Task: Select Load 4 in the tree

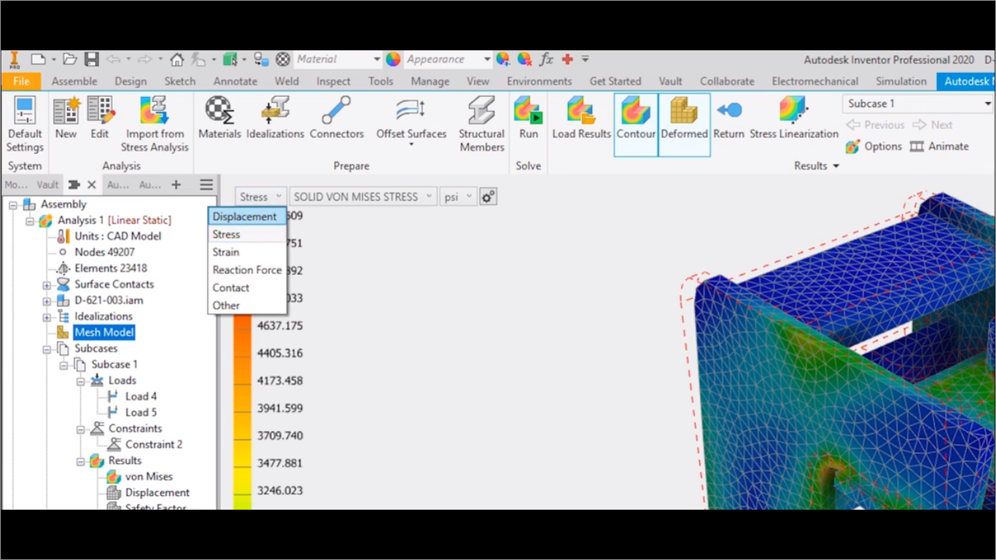Action: 141,397
